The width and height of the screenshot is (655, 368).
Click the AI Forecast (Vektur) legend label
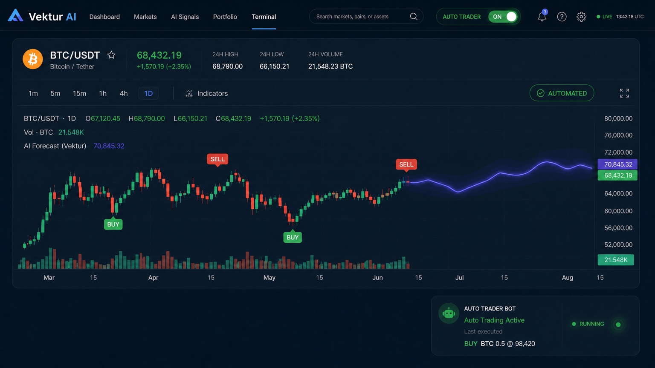pos(55,146)
